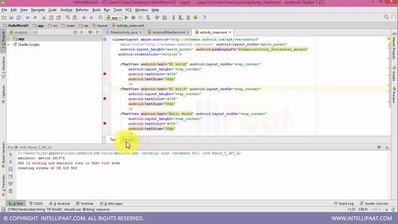Switch to the Design editor tab
The height and width of the screenshot is (224, 398).
(x=128, y=139)
